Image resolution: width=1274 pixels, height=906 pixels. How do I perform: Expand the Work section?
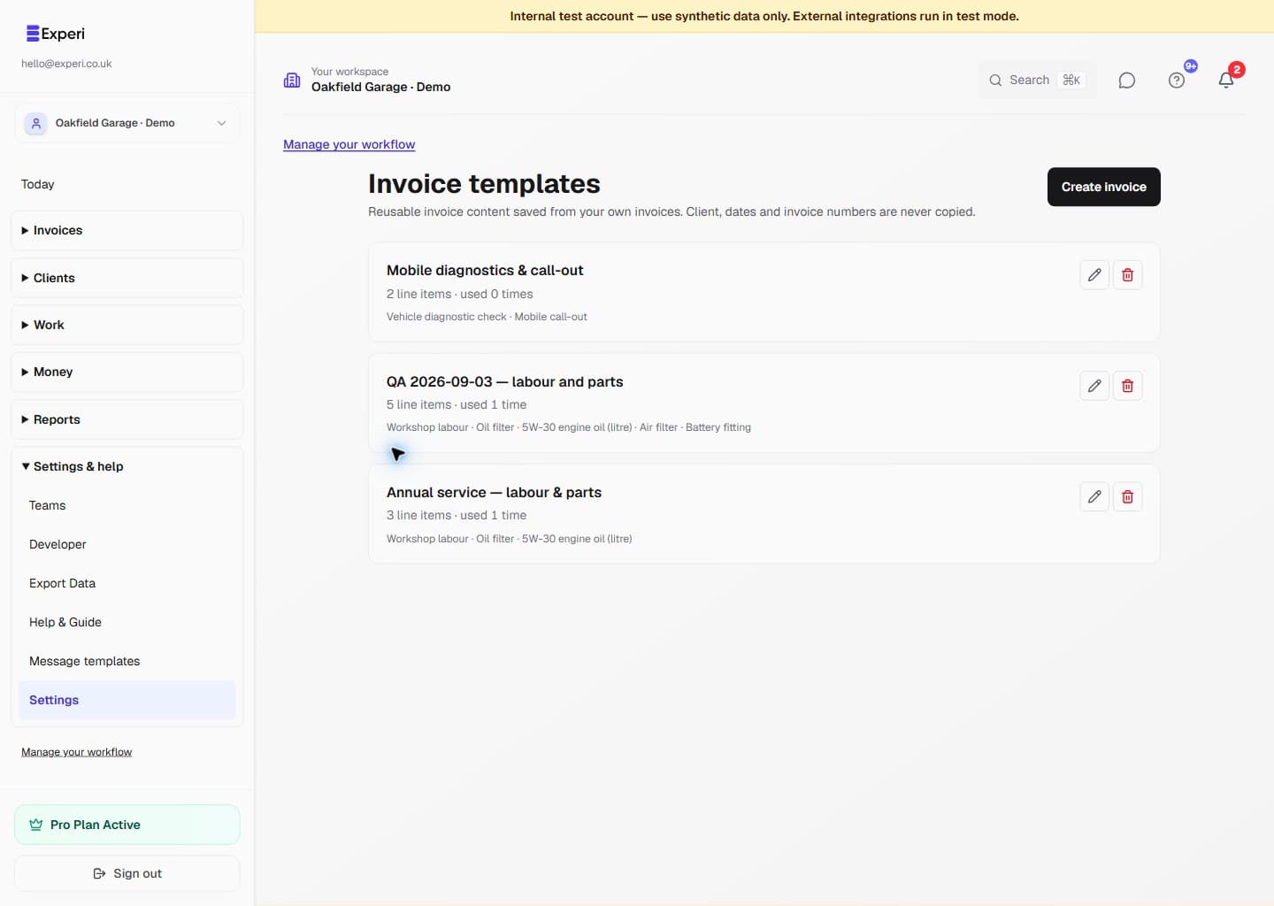coord(127,325)
